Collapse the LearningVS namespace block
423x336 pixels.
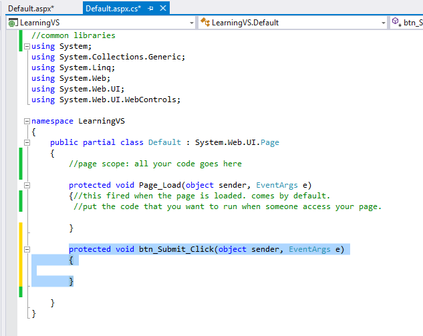click(x=26, y=122)
